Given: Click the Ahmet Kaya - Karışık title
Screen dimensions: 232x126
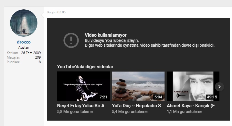Looking at the screenshot, I should [x=192, y=106].
